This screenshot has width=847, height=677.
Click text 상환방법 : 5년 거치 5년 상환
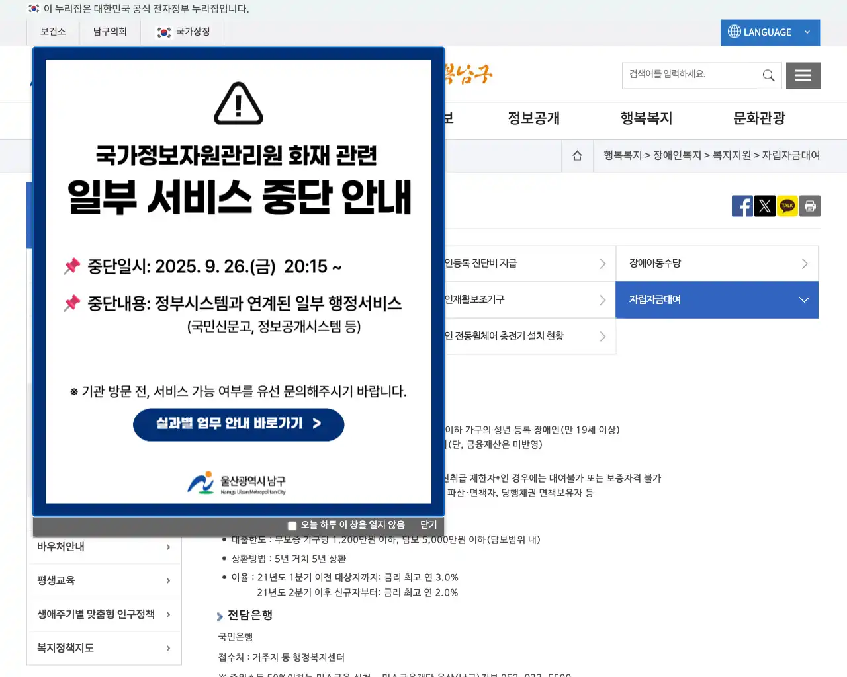[289, 559]
